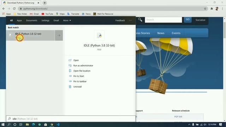Go back in Chrome
Image resolution: width=226 pixels, height=127 pixels.
4,8
